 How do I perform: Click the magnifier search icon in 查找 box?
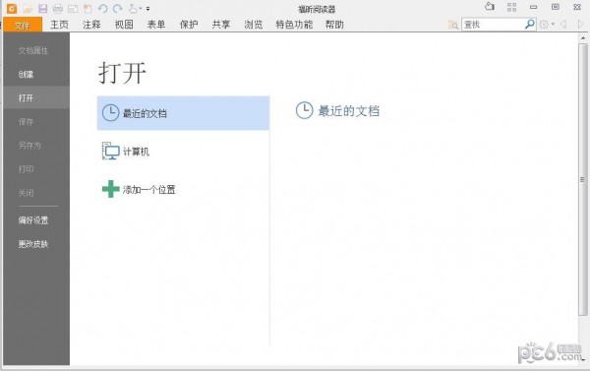(530, 24)
